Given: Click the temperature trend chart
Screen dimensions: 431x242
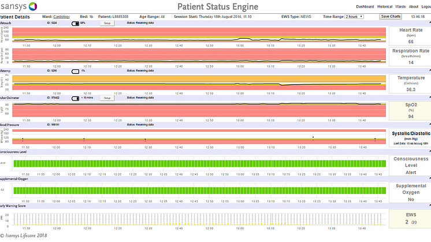Looking at the screenshot, I should [199, 83].
